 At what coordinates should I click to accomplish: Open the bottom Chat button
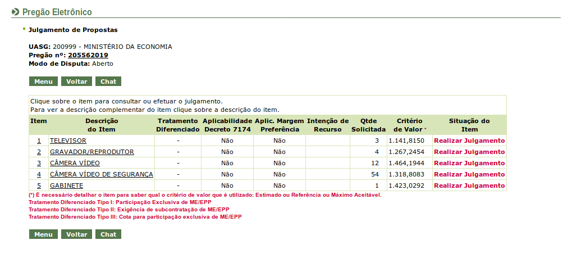pos(108,234)
